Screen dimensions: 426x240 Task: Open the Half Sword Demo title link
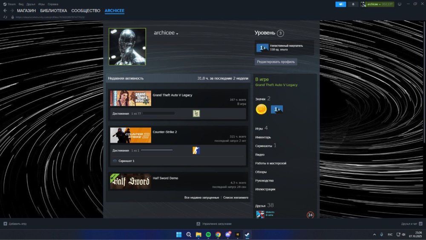click(x=165, y=178)
